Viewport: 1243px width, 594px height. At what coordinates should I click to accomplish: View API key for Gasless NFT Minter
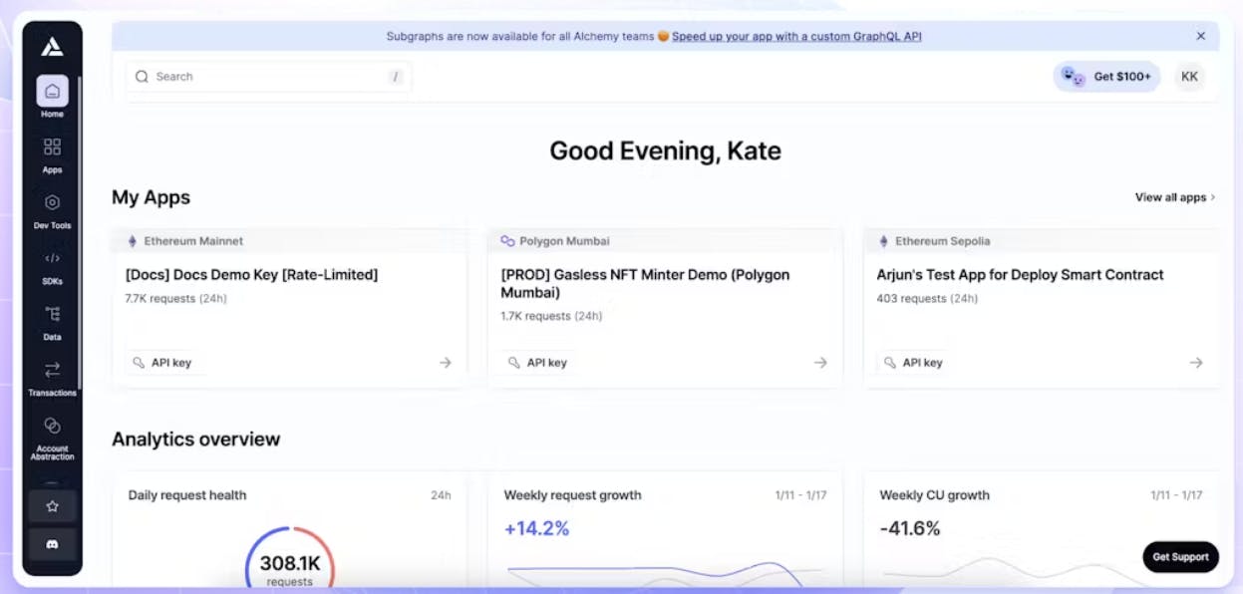pos(537,363)
